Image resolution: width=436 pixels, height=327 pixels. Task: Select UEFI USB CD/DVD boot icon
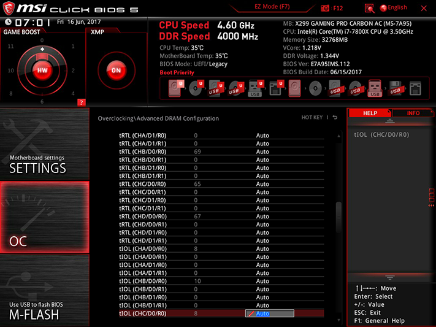coord(236,88)
